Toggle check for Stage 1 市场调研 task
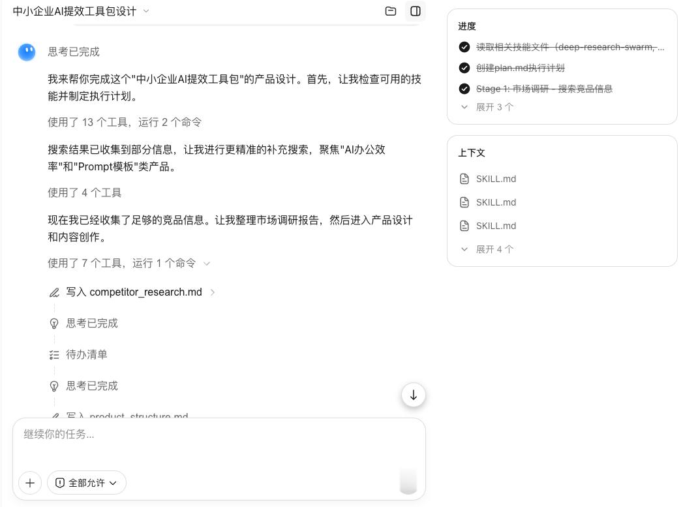 [464, 89]
